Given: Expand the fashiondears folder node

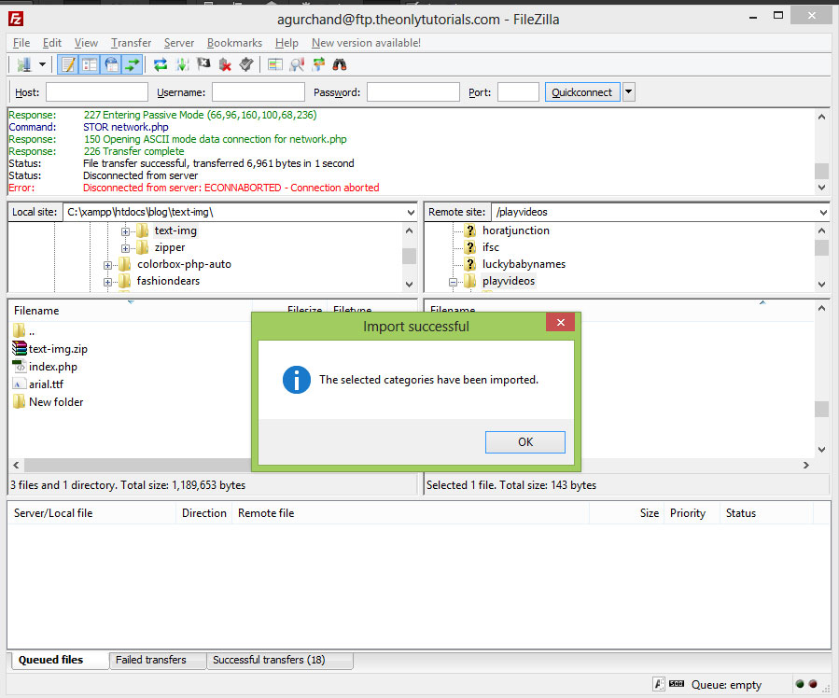Looking at the screenshot, I should [107, 282].
